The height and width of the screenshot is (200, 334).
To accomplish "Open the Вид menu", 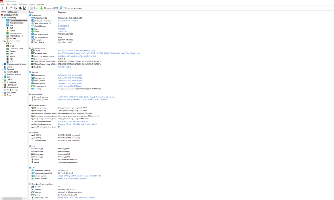I will point(8,4).
